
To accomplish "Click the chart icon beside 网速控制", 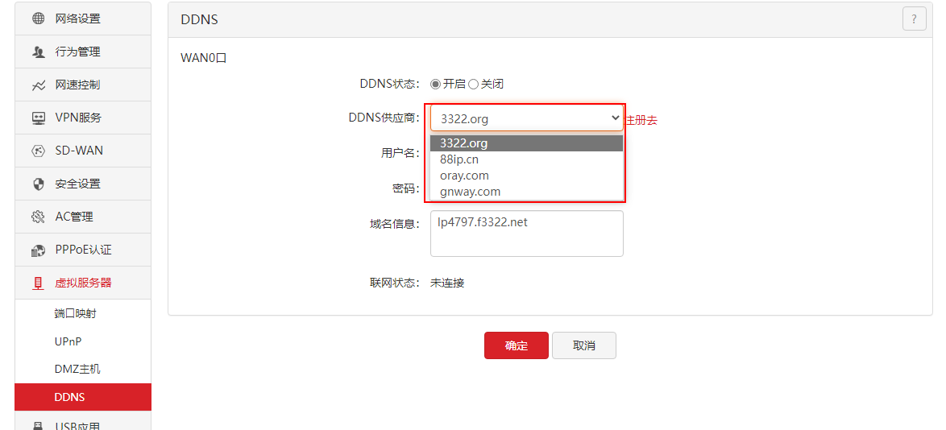I will [39, 85].
